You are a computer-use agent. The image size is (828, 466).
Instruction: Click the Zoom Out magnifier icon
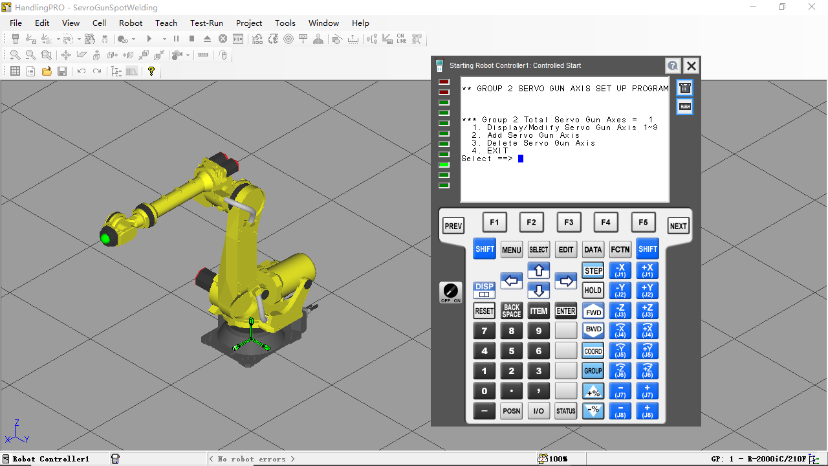tap(30, 55)
